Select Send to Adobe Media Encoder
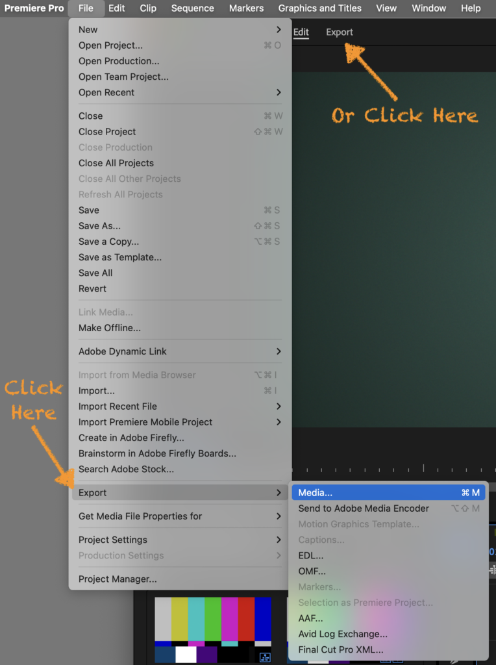 point(364,508)
